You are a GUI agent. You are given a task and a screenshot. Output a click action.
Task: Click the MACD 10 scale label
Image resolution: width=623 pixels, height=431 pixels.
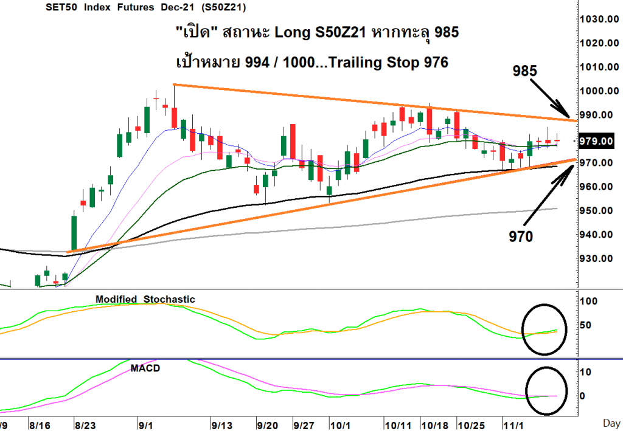[x=586, y=372]
